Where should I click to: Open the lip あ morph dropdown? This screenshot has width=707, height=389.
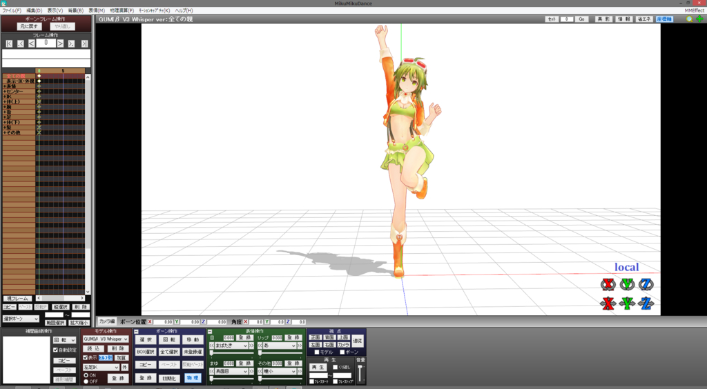(x=280, y=346)
